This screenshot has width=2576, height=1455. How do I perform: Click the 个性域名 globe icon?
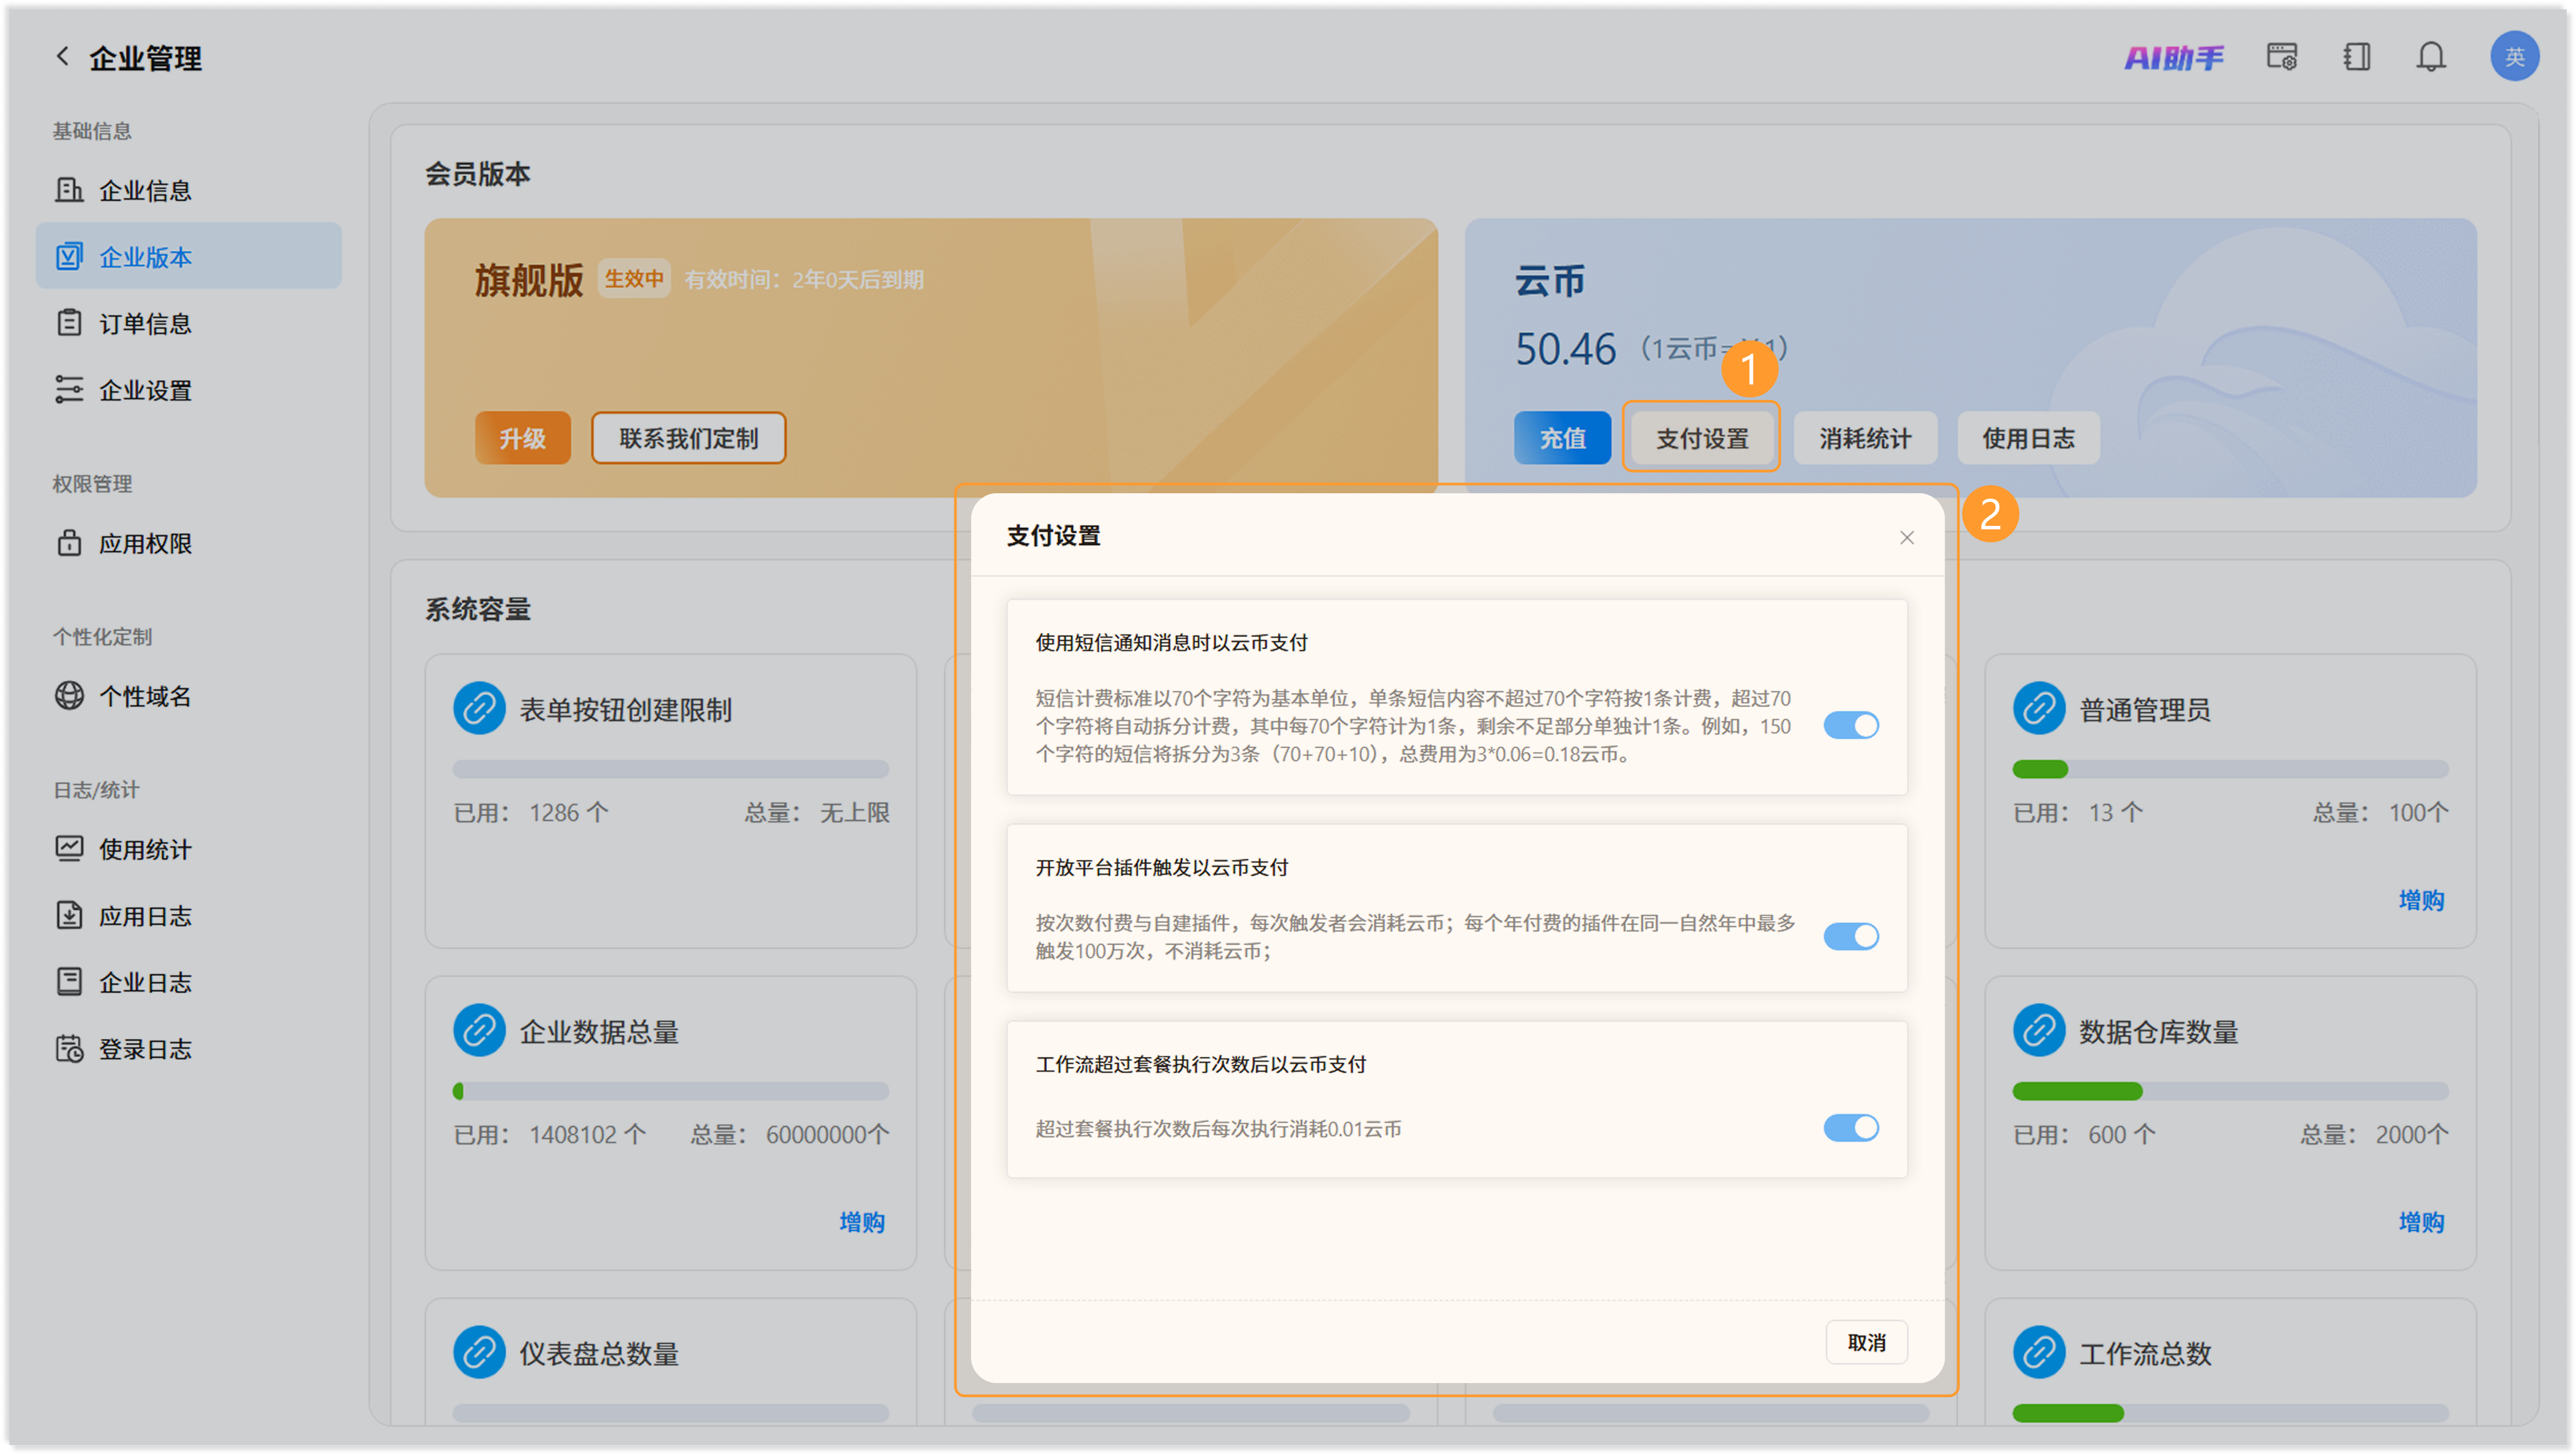click(x=69, y=696)
